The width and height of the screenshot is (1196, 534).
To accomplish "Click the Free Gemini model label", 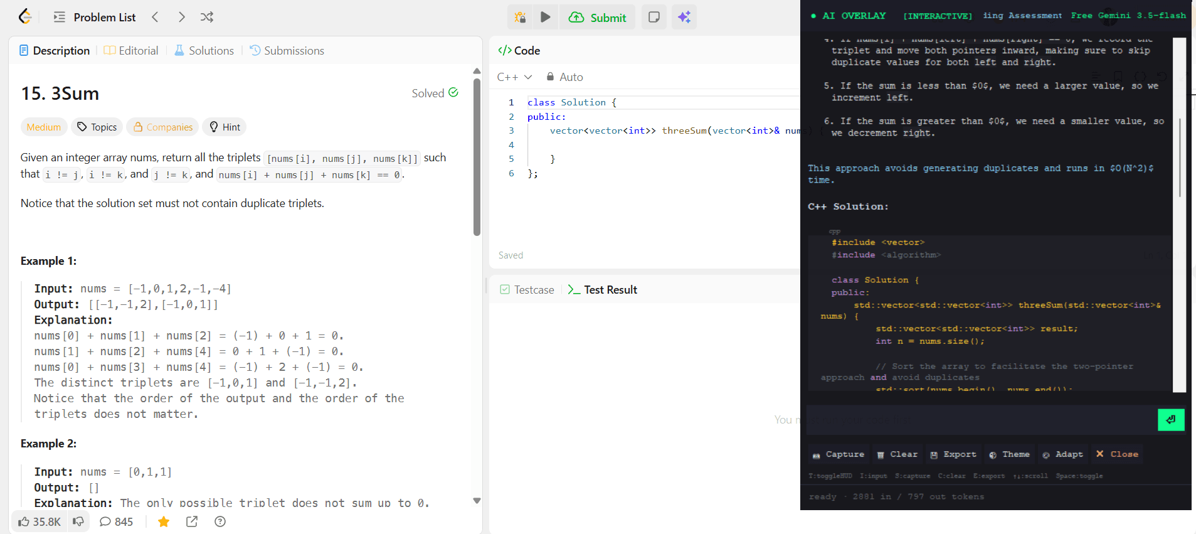I will click(x=1128, y=16).
